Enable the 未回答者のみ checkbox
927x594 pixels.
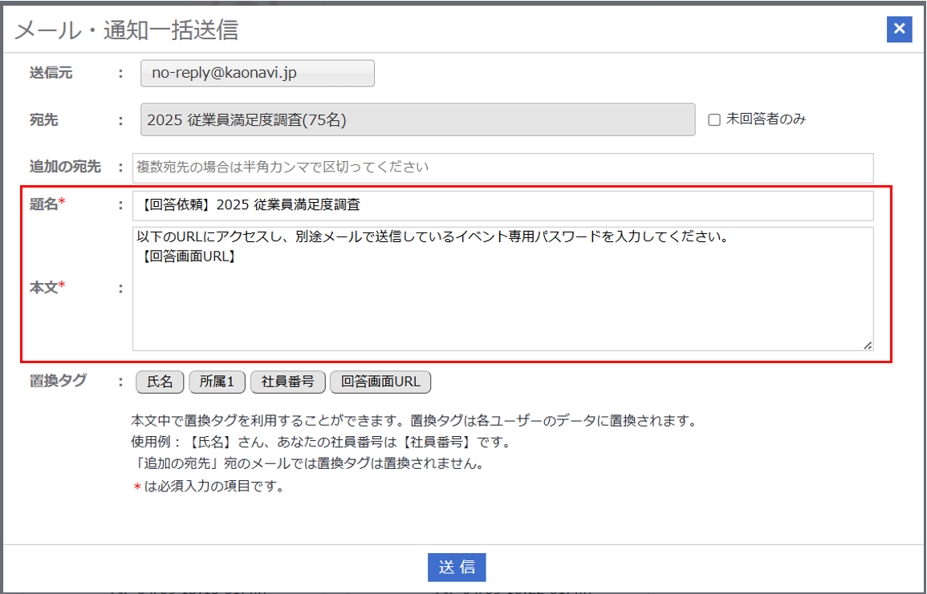(714, 119)
